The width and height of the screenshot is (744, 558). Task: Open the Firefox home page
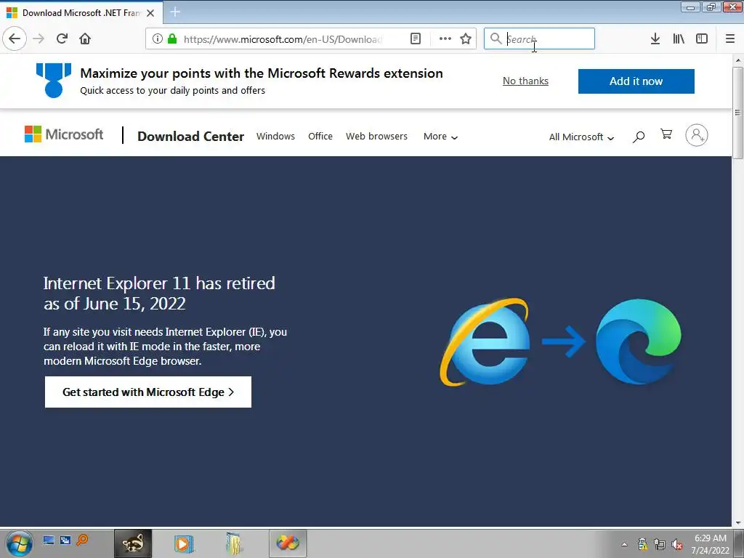(85, 39)
